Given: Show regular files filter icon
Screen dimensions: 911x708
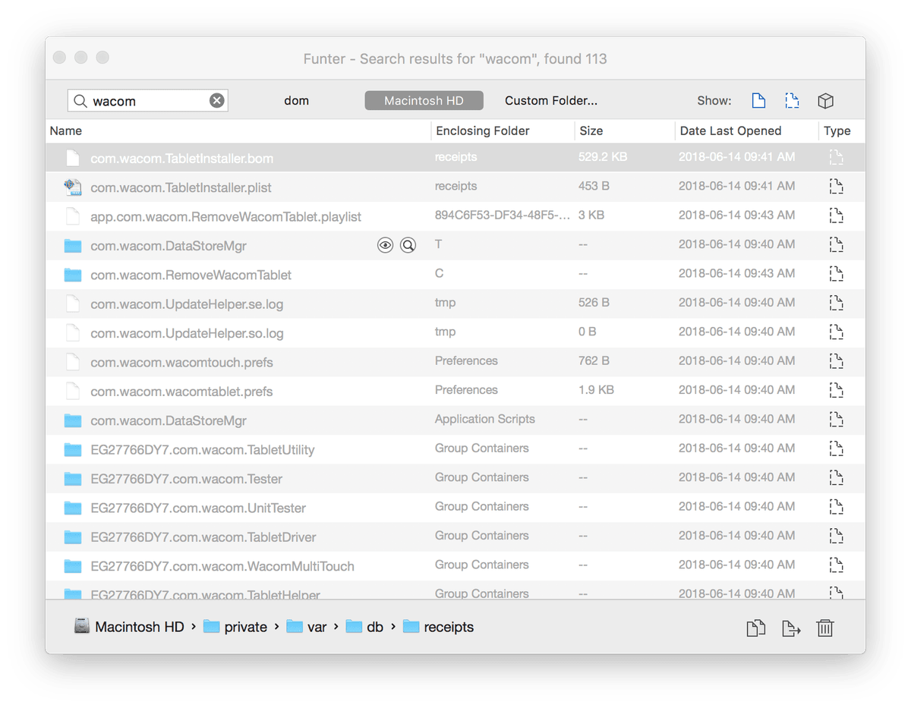Looking at the screenshot, I should (758, 101).
